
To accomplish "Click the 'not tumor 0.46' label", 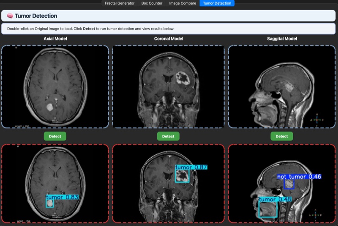I will point(299,177).
